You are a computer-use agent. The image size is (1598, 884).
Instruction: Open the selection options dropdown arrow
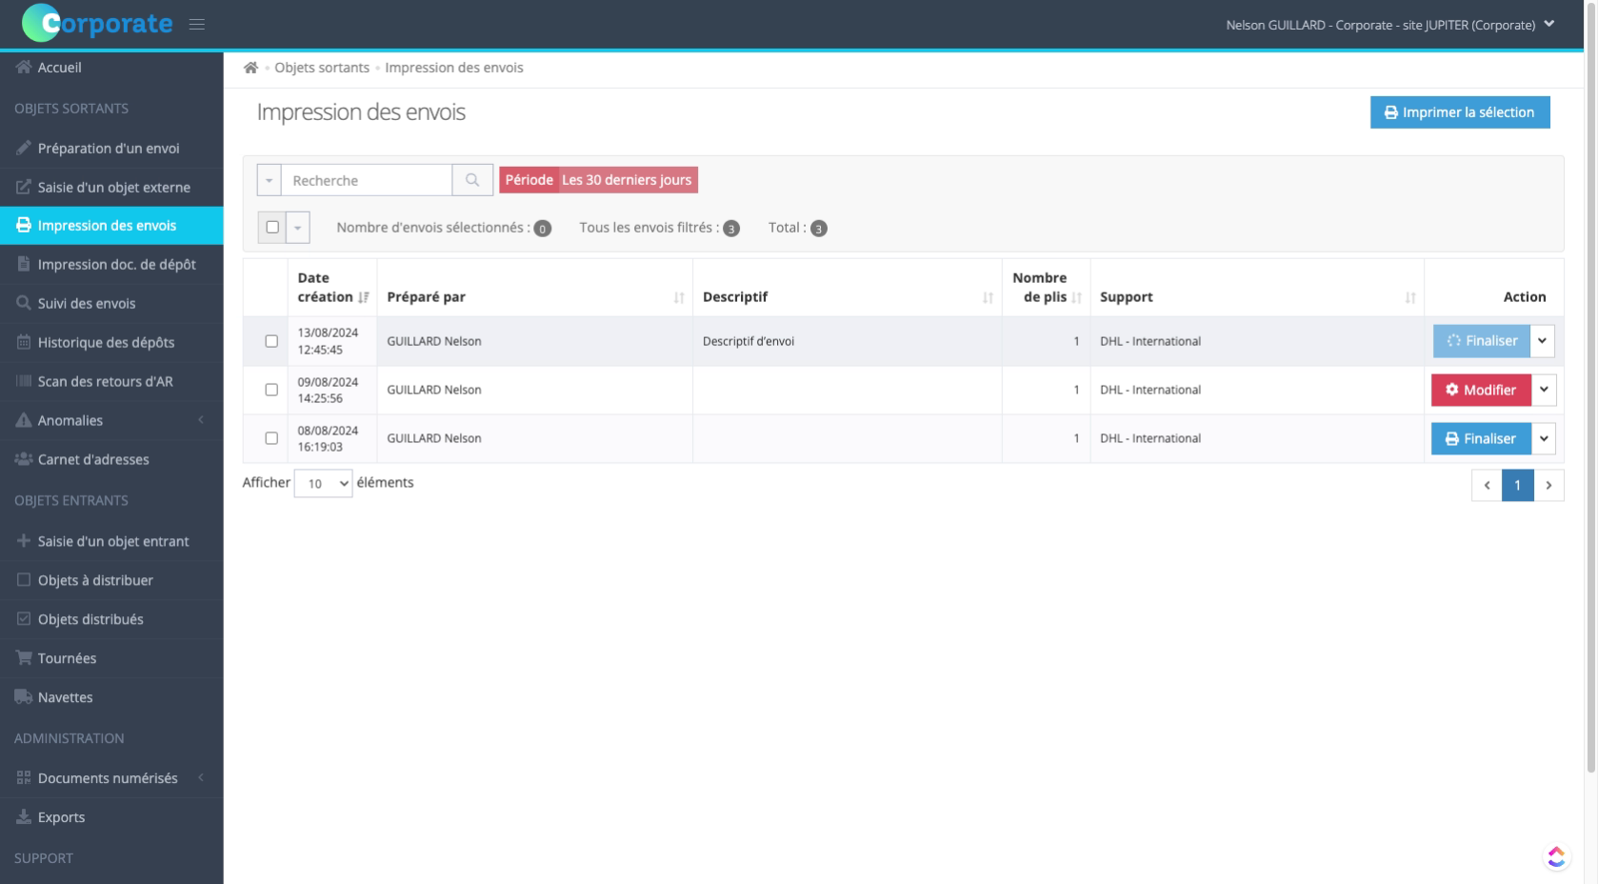coord(297,228)
